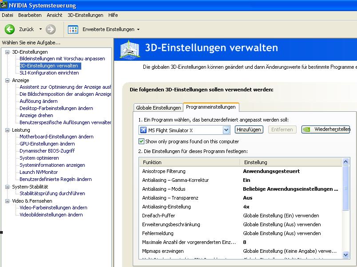This screenshot has width=357, height=267.
Task: Click the Entfernen button
Action: (282, 130)
